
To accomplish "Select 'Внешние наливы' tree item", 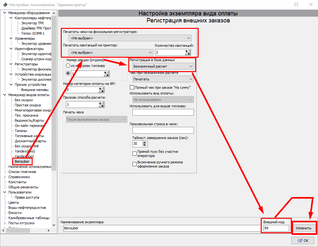I will [x=35, y=90].
